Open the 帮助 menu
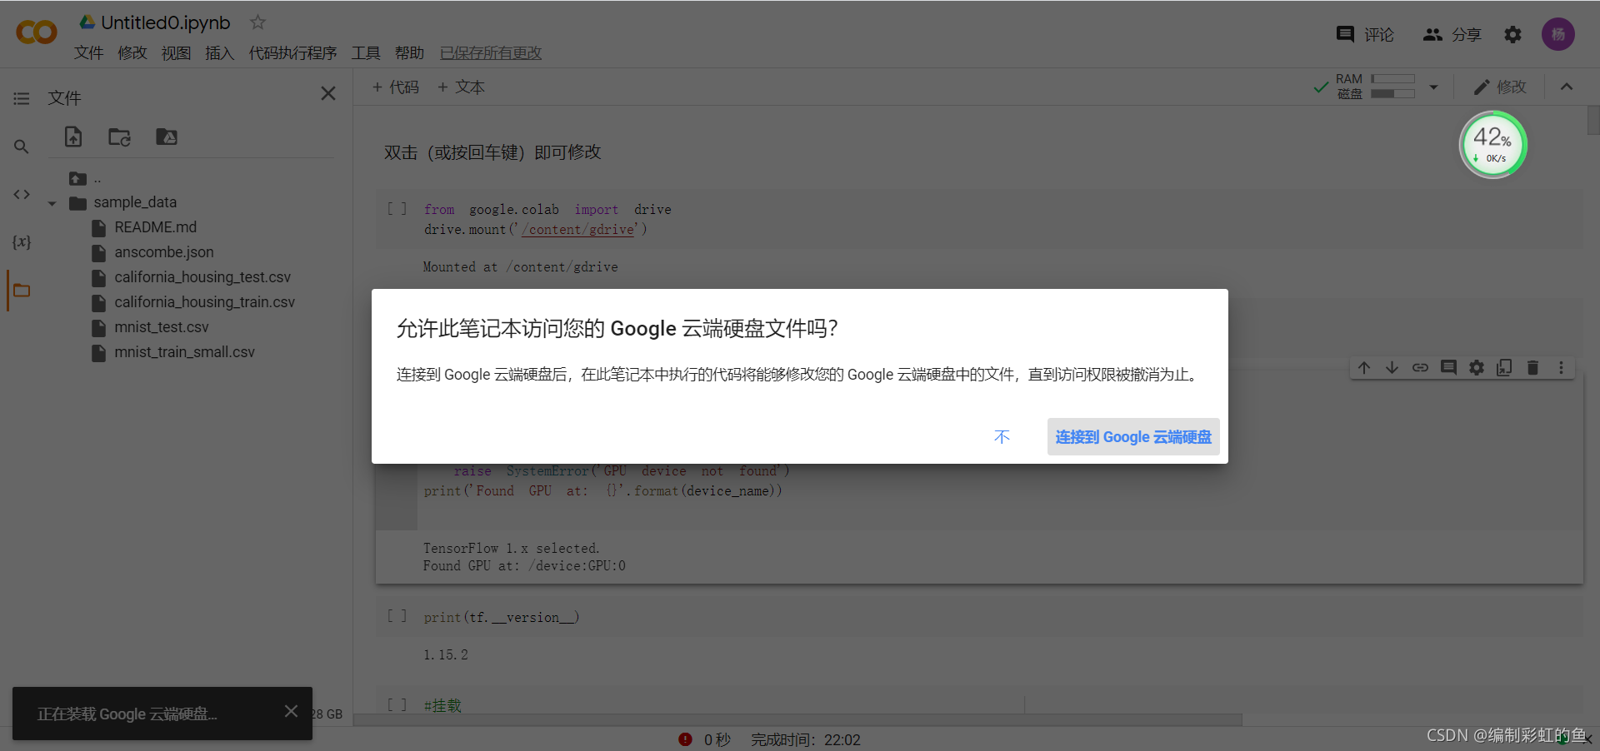The width and height of the screenshot is (1600, 751). pos(409,53)
